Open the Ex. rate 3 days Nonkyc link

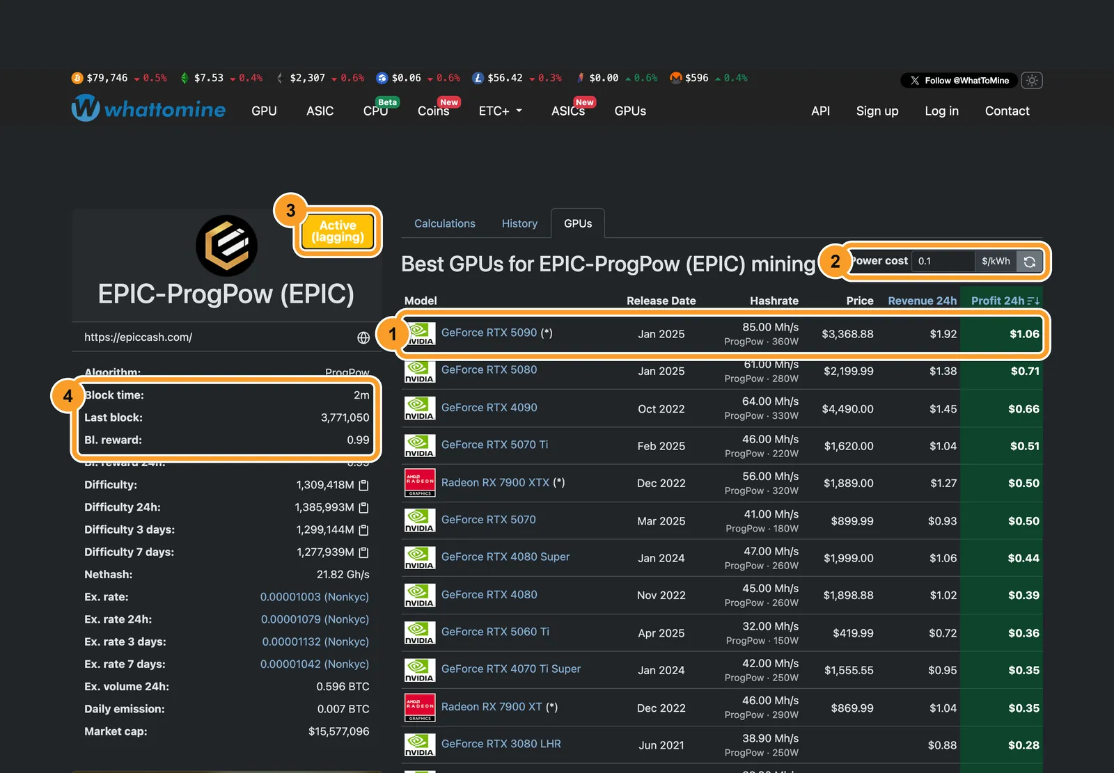coord(315,641)
